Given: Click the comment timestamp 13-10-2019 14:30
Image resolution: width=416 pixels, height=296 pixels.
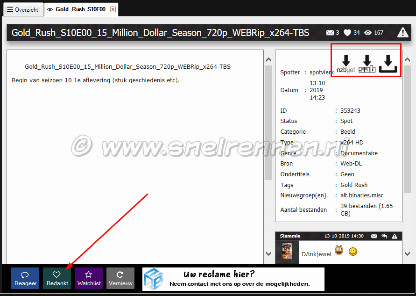Looking at the screenshot, I should coord(344,236).
